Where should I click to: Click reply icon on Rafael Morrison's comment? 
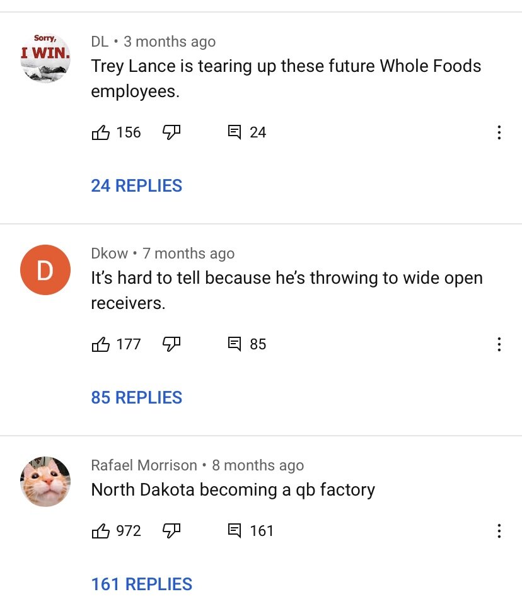235,531
